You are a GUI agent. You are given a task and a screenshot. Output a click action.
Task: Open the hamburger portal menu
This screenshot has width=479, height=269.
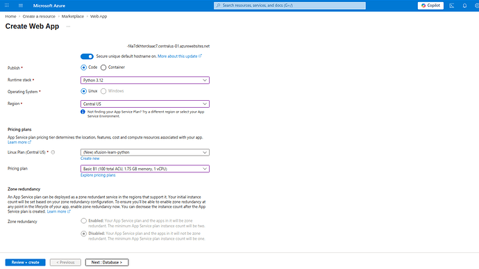pyautogui.click(x=21, y=6)
